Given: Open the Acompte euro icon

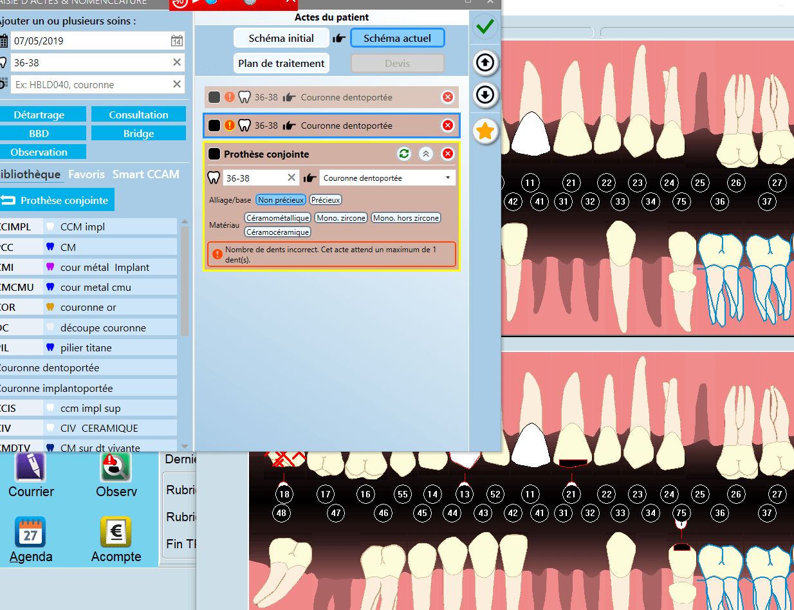Looking at the screenshot, I should pyautogui.click(x=116, y=532).
